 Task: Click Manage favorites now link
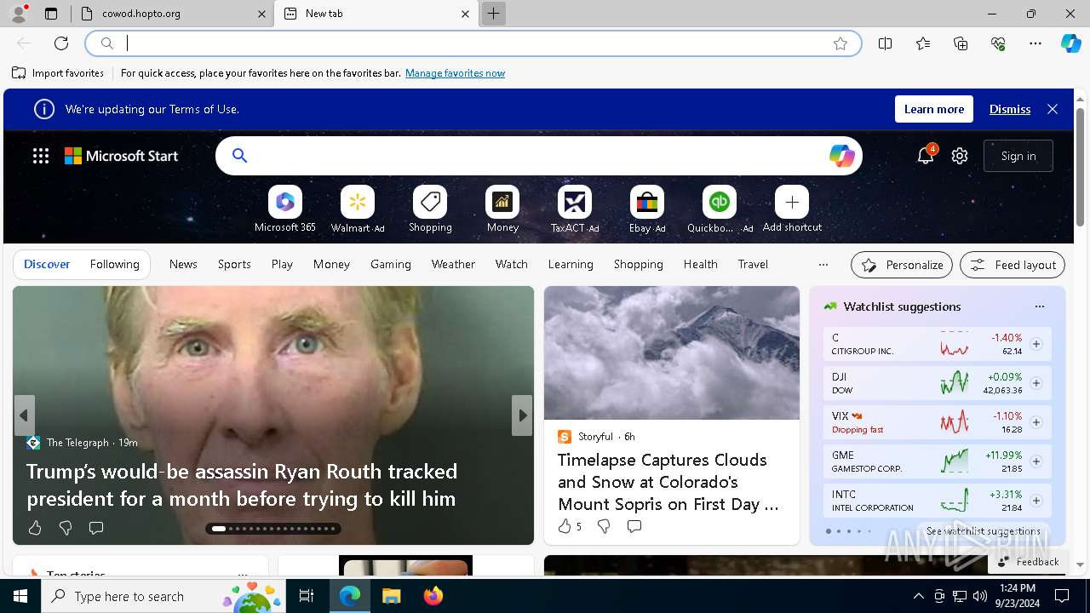tap(455, 73)
